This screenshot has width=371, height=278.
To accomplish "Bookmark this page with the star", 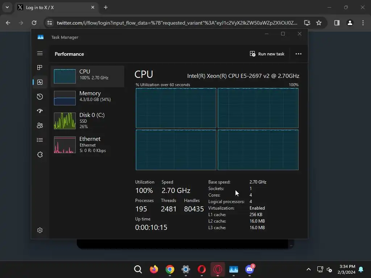I will (x=319, y=23).
